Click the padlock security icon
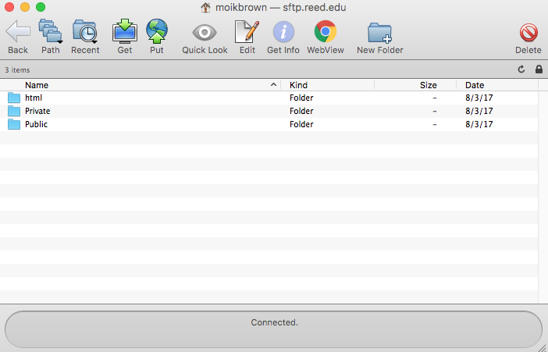Viewport: 548px width, 352px height. 538,69
